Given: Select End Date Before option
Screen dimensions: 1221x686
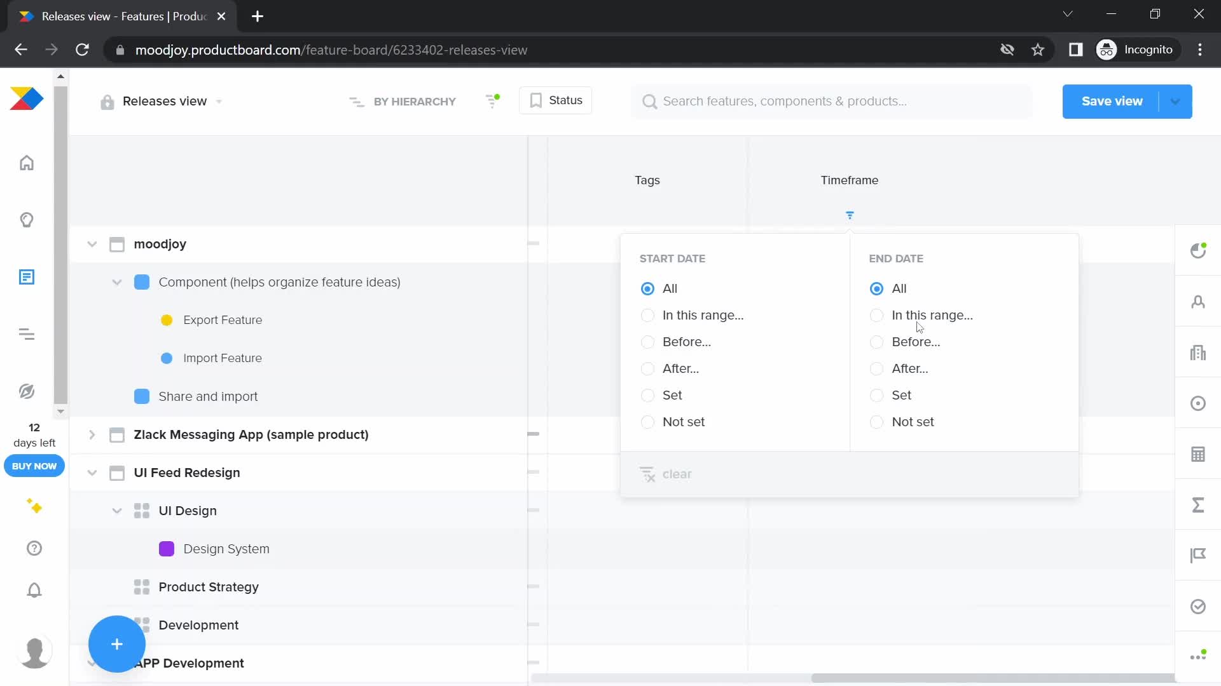Looking at the screenshot, I should point(876,342).
